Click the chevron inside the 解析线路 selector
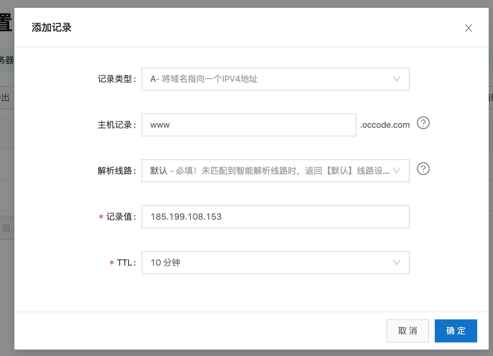The image size is (493, 356). pyautogui.click(x=397, y=171)
